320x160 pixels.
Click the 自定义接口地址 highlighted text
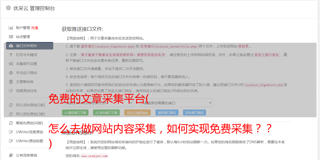[x=266, y=55]
